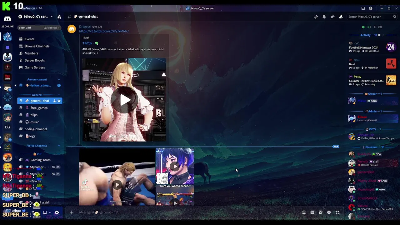The height and width of the screenshot is (225, 400).
Task: Open the member tagged MIKU
Action: coord(372,189)
